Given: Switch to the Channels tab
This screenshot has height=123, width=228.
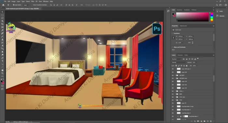Looking at the screenshot, I should 180,55.
